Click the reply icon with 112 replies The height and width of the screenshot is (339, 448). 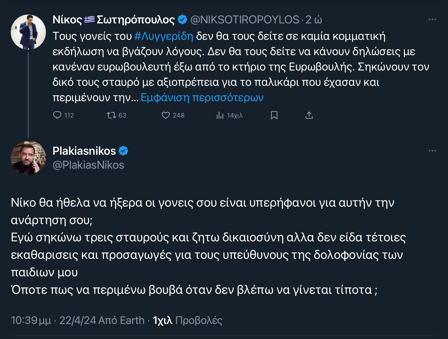coord(57,115)
